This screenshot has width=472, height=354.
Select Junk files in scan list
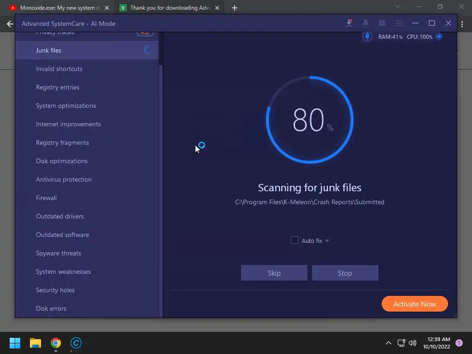[87, 50]
